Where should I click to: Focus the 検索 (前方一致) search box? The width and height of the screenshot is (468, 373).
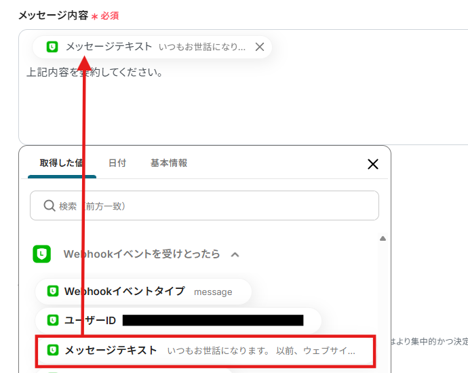coord(204,205)
